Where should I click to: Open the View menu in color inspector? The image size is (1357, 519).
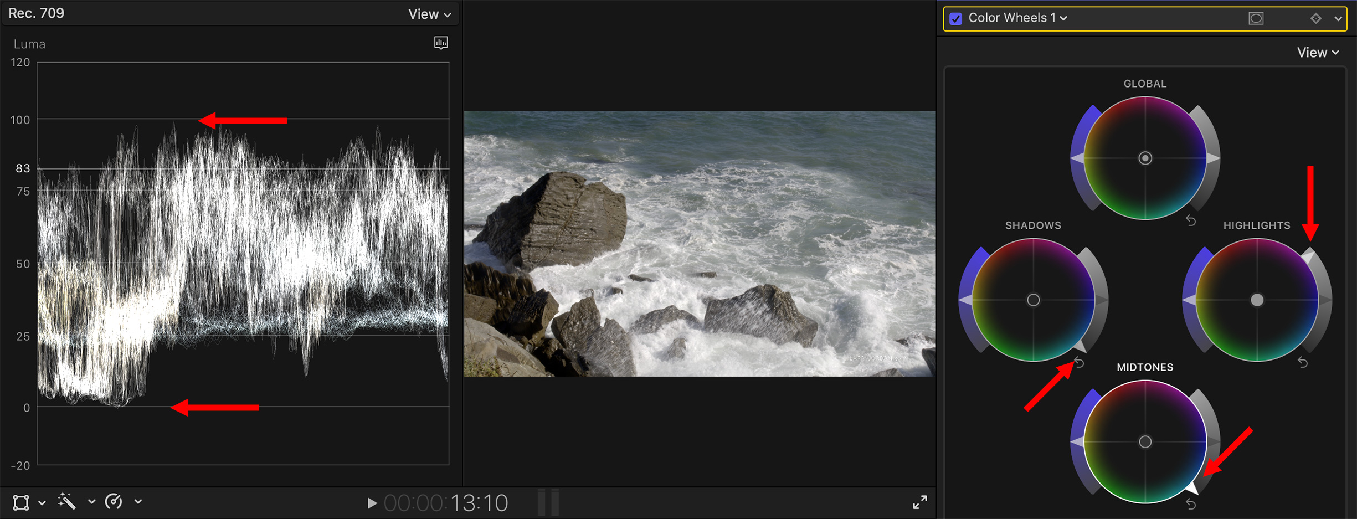[x=1318, y=53]
